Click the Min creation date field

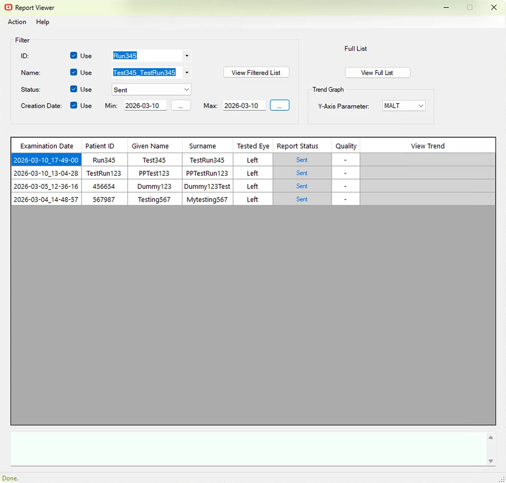click(x=145, y=106)
